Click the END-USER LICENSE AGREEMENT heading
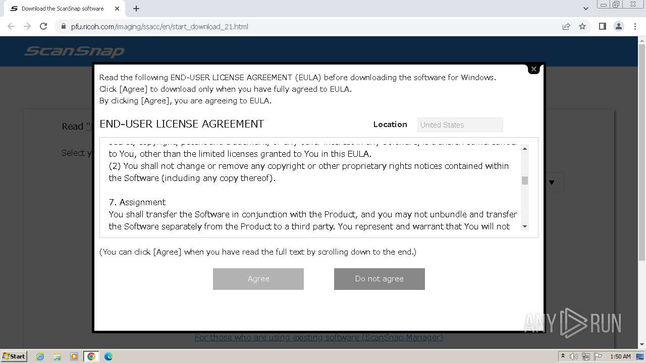This screenshot has height=363, width=646. [182, 124]
